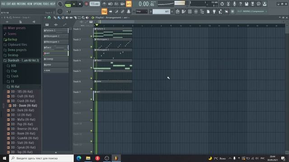
Task: Click the Playback speaker tool in Playlist
Action: [x=87, y=18]
